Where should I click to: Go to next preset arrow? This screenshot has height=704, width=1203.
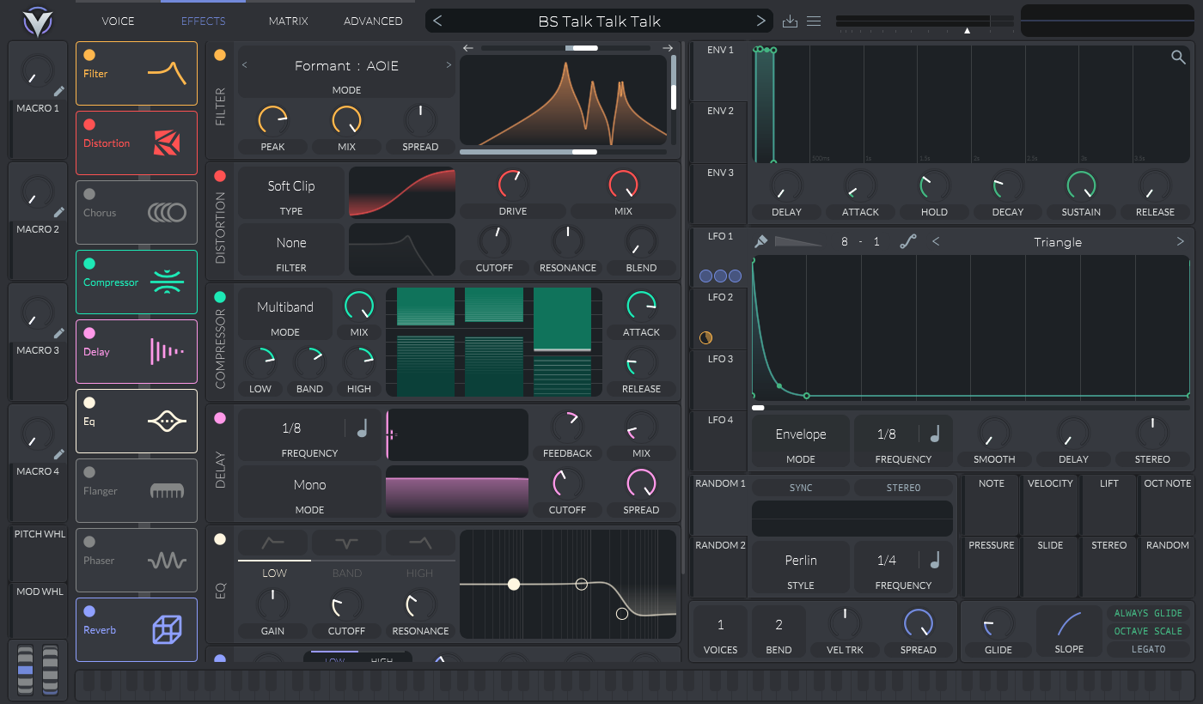tap(760, 21)
